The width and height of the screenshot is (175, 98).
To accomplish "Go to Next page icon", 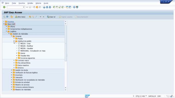I will [60, 7].
